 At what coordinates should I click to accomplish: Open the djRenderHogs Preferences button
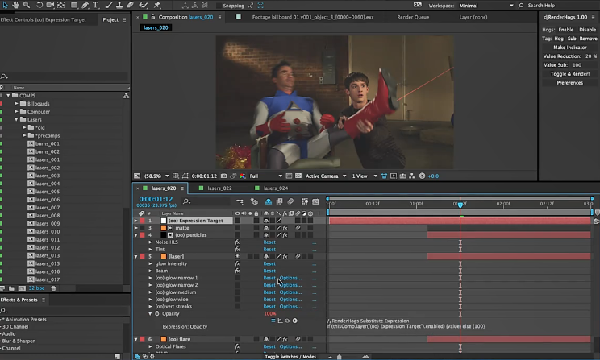coord(569,82)
